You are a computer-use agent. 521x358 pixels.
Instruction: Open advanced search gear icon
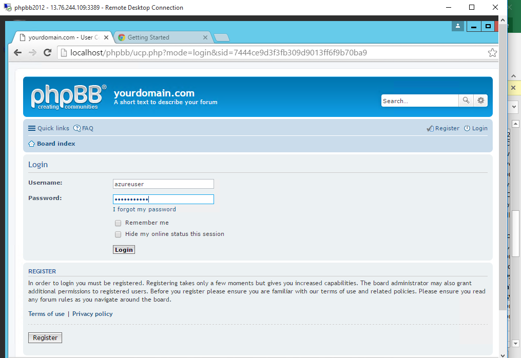(480, 101)
